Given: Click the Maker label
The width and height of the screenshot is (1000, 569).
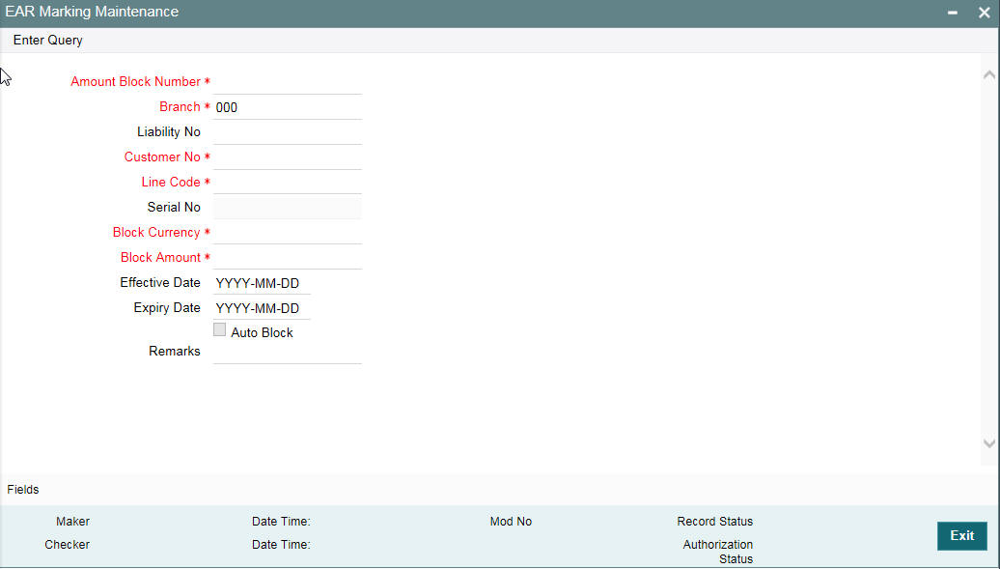Looking at the screenshot, I should tap(72, 522).
